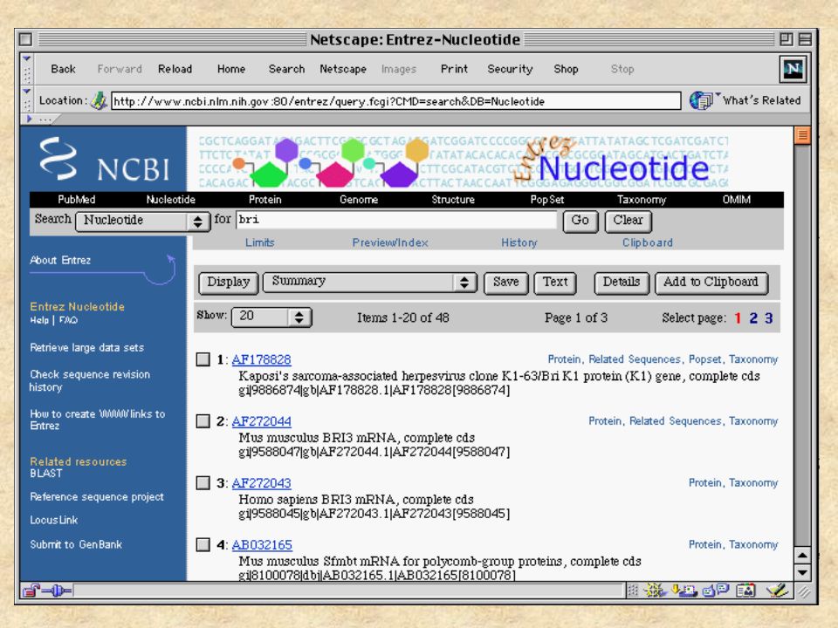This screenshot has height=628, width=838.
Task: Open the History link
Action: [519, 243]
